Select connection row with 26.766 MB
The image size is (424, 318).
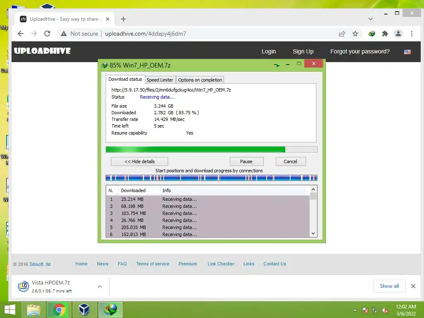[208, 220]
